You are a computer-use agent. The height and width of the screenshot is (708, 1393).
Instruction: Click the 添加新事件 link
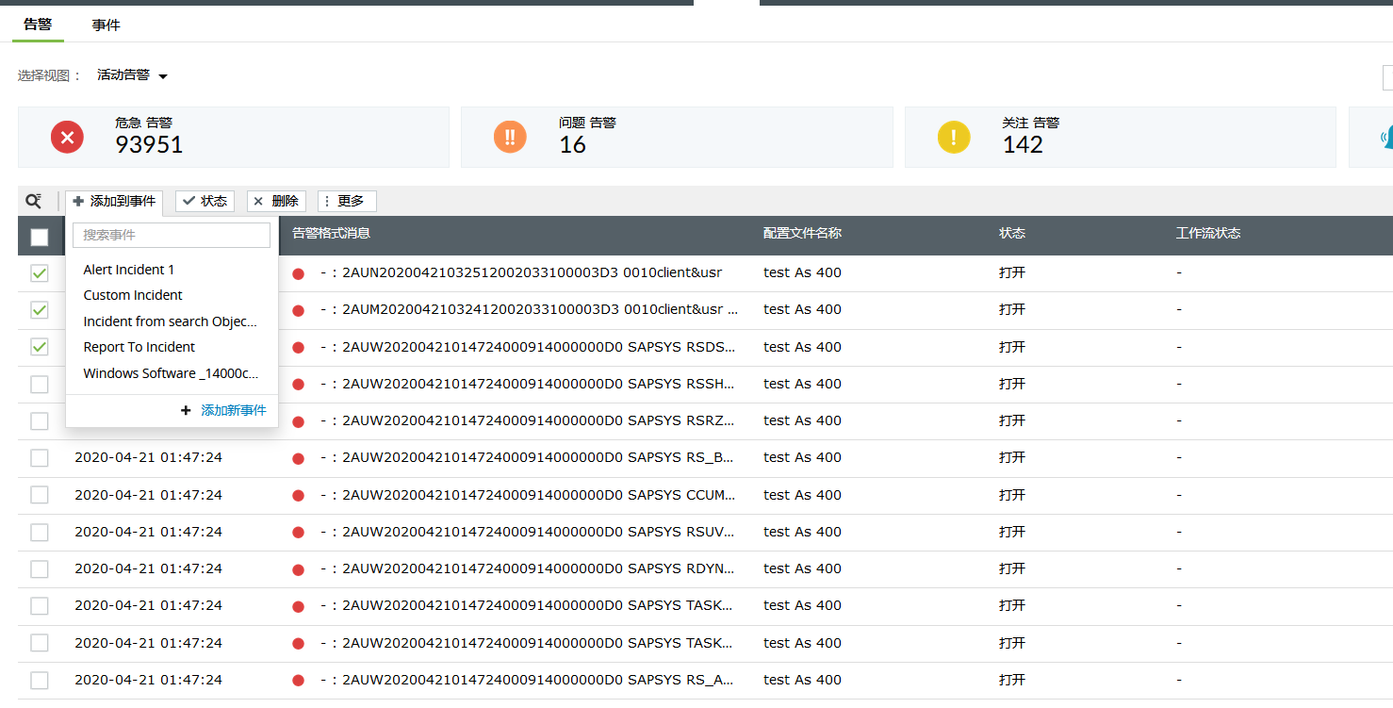tap(233, 411)
